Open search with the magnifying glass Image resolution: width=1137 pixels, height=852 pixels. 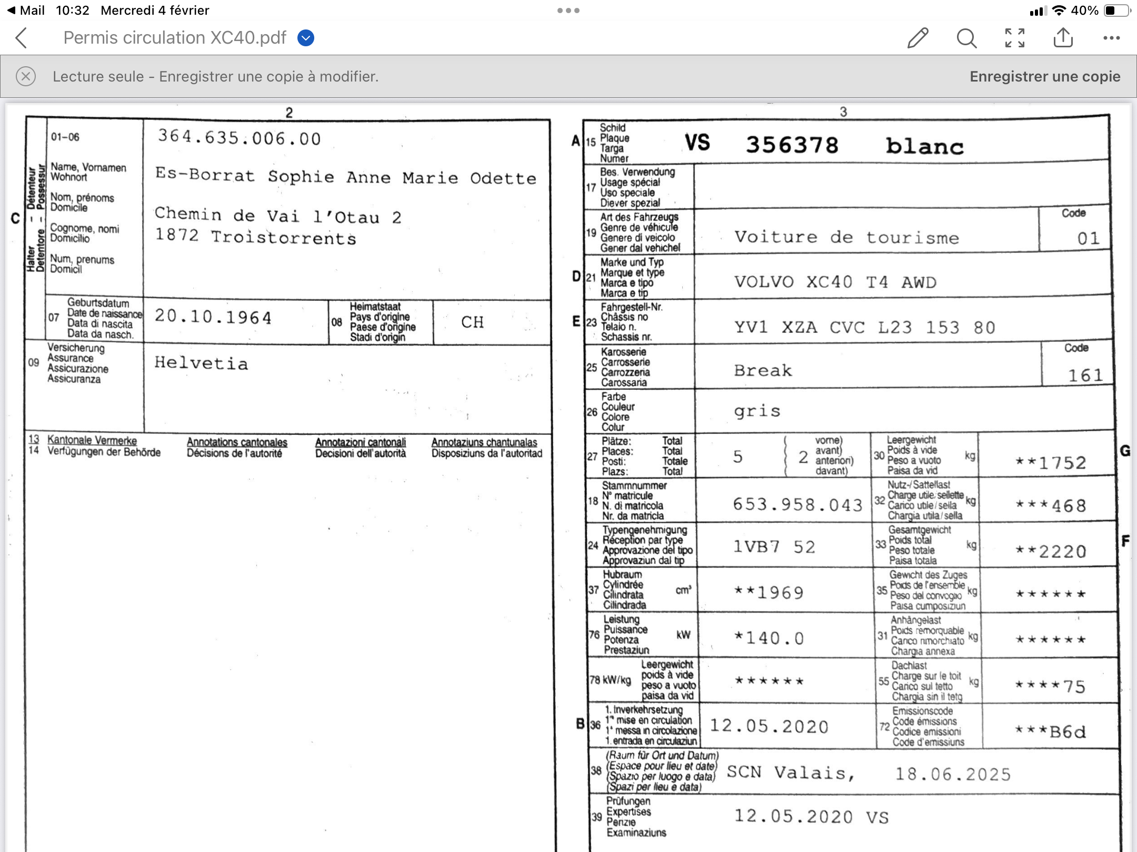(966, 38)
